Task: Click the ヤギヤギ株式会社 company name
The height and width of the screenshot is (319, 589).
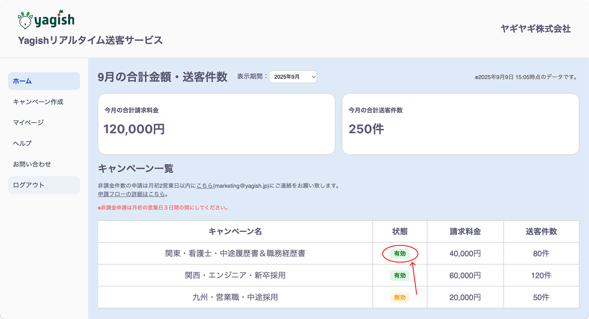Action: [x=535, y=29]
